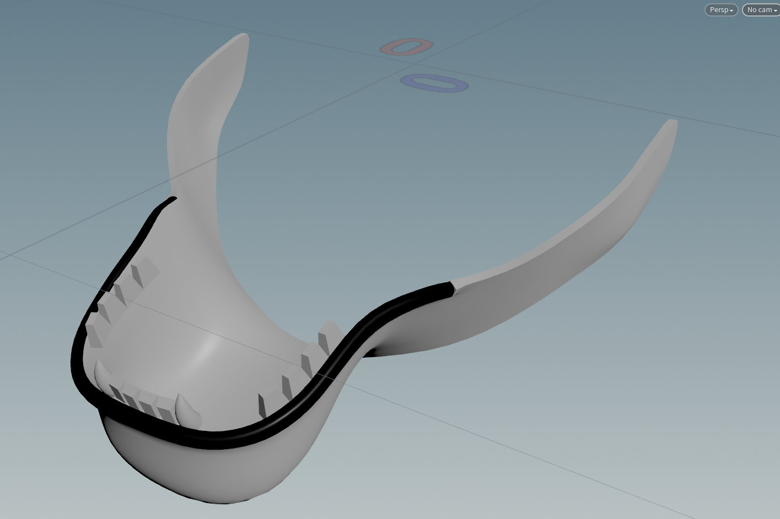Screen dimensions: 780x519
Task: Click the tip of the left jaw arm
Action: click(x=241, y=39)
